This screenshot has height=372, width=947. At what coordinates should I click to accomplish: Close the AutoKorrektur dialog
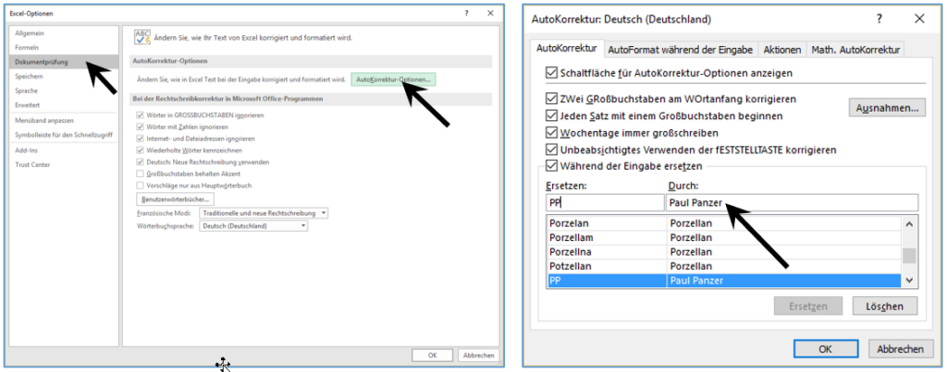[x=919, y=18]
